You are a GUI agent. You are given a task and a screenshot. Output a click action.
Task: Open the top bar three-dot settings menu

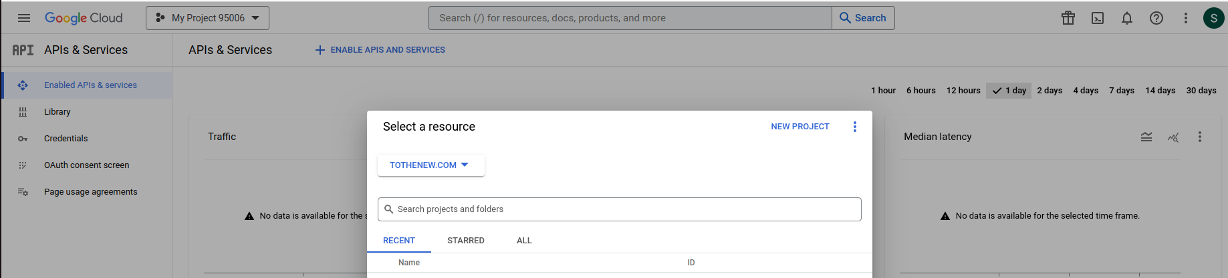tap(1186, 18)
